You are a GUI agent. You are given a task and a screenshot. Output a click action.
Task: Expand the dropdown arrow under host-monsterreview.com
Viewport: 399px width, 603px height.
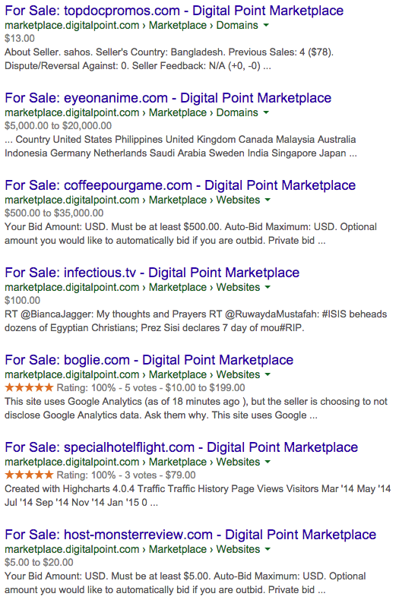coord(268,549)
